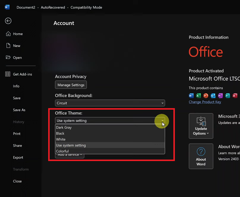Go to the Export page
This screenshot has width=240, height=197.
coord(18,157)
